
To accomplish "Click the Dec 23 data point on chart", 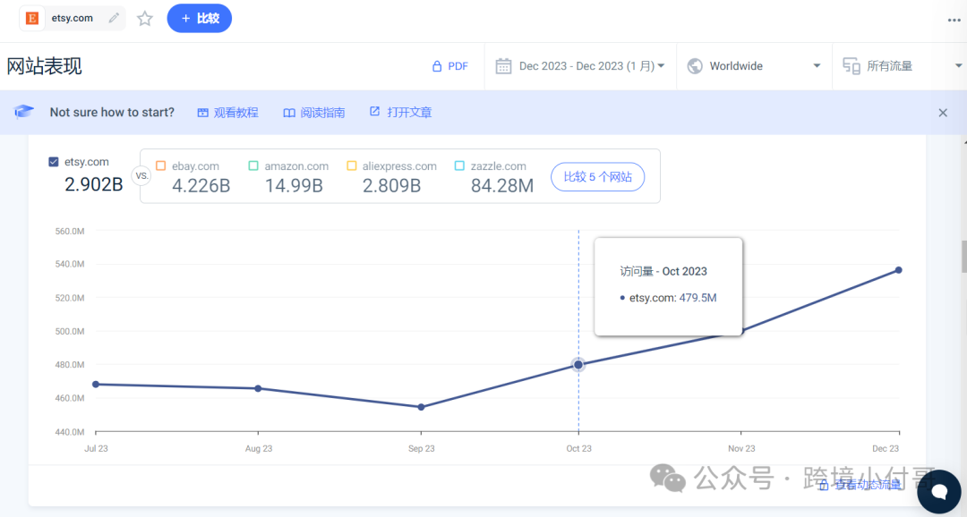I will (x=899, y=270).
